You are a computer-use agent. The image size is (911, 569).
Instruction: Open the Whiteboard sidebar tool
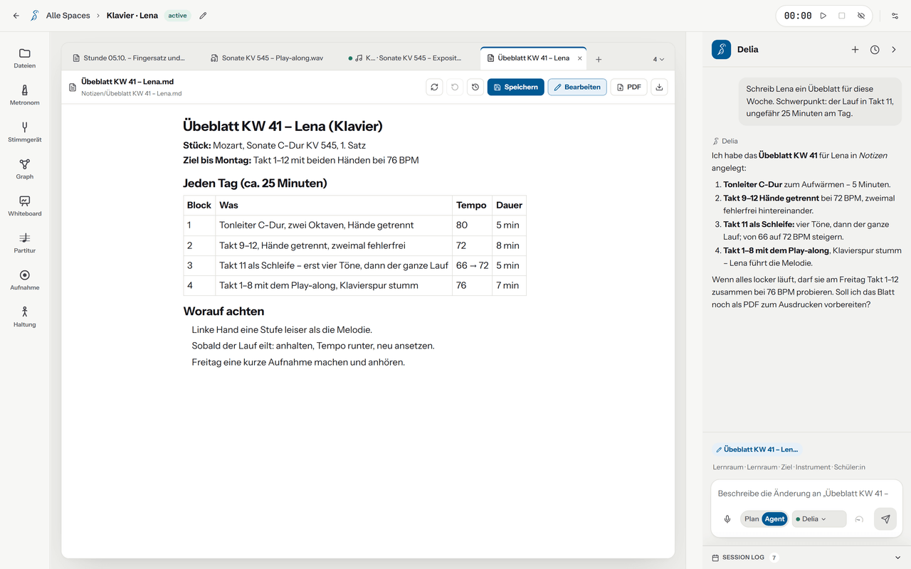[24, 206]
